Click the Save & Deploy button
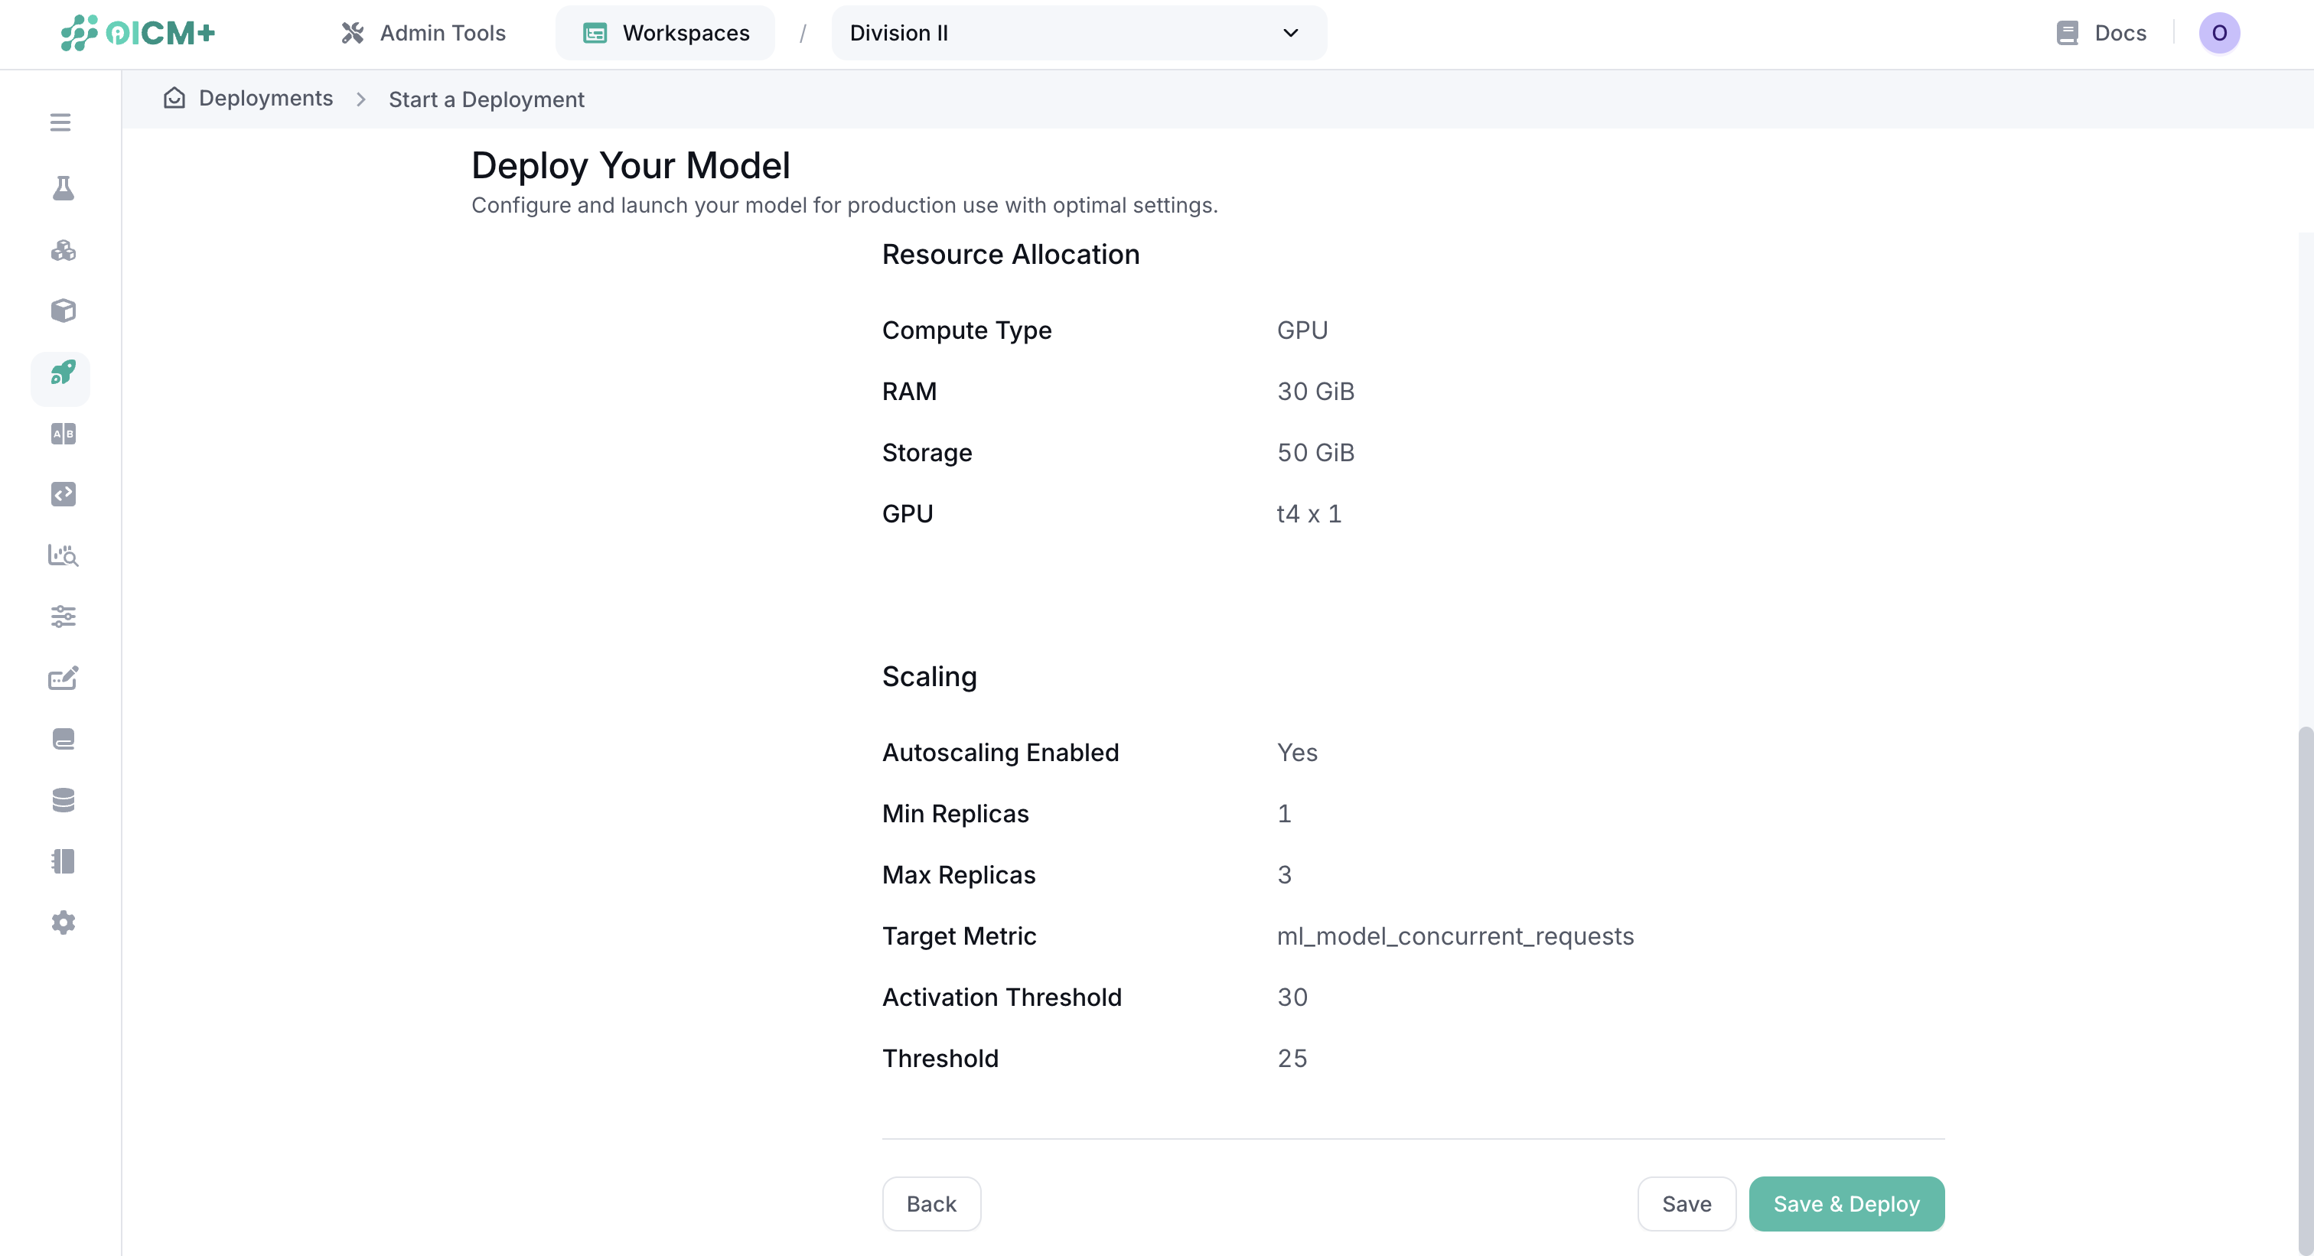 click(x=1846, y=1204)
